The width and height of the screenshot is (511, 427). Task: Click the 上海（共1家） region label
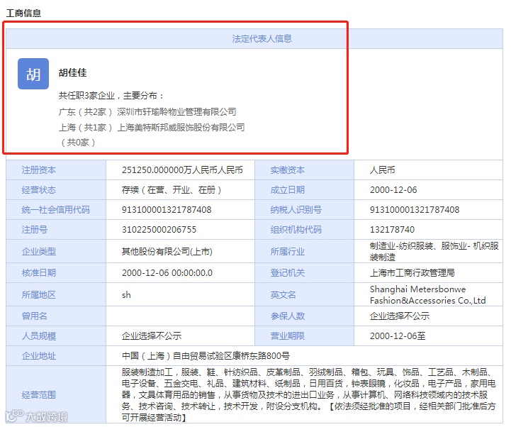coord(85,127)
